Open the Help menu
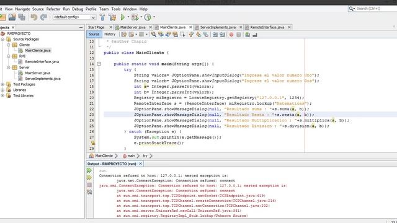Screen dimensions: 397x223 [x=143, y=9]
